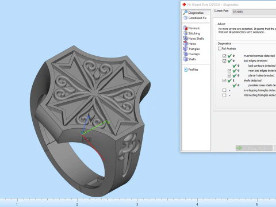Viewport: 276px width, 207px height.
Task: Click the Shells cube icon
Action: coord(185,59)
